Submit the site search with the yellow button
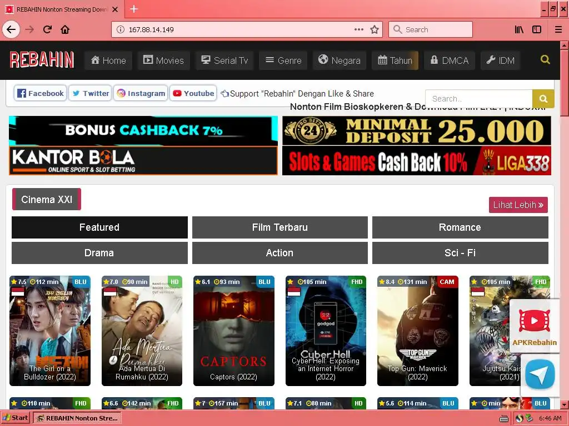Screen dimensions: 569x426 tap(543, 99)
